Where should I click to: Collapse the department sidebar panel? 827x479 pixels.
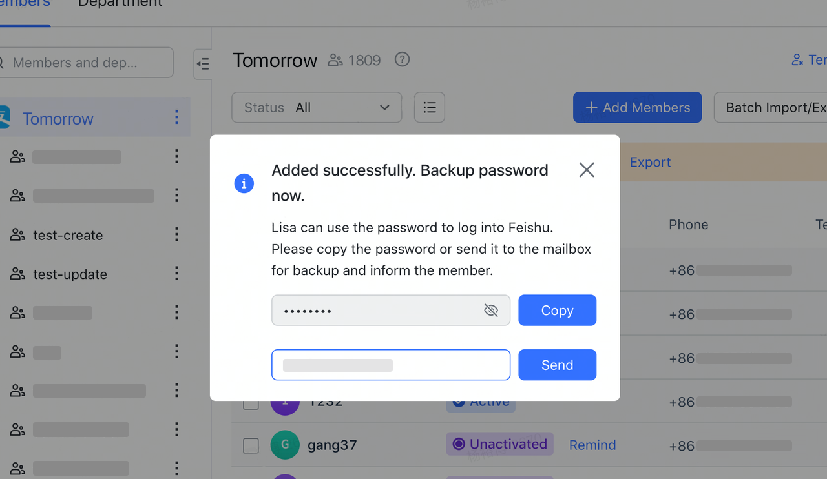tap(202, 63)
